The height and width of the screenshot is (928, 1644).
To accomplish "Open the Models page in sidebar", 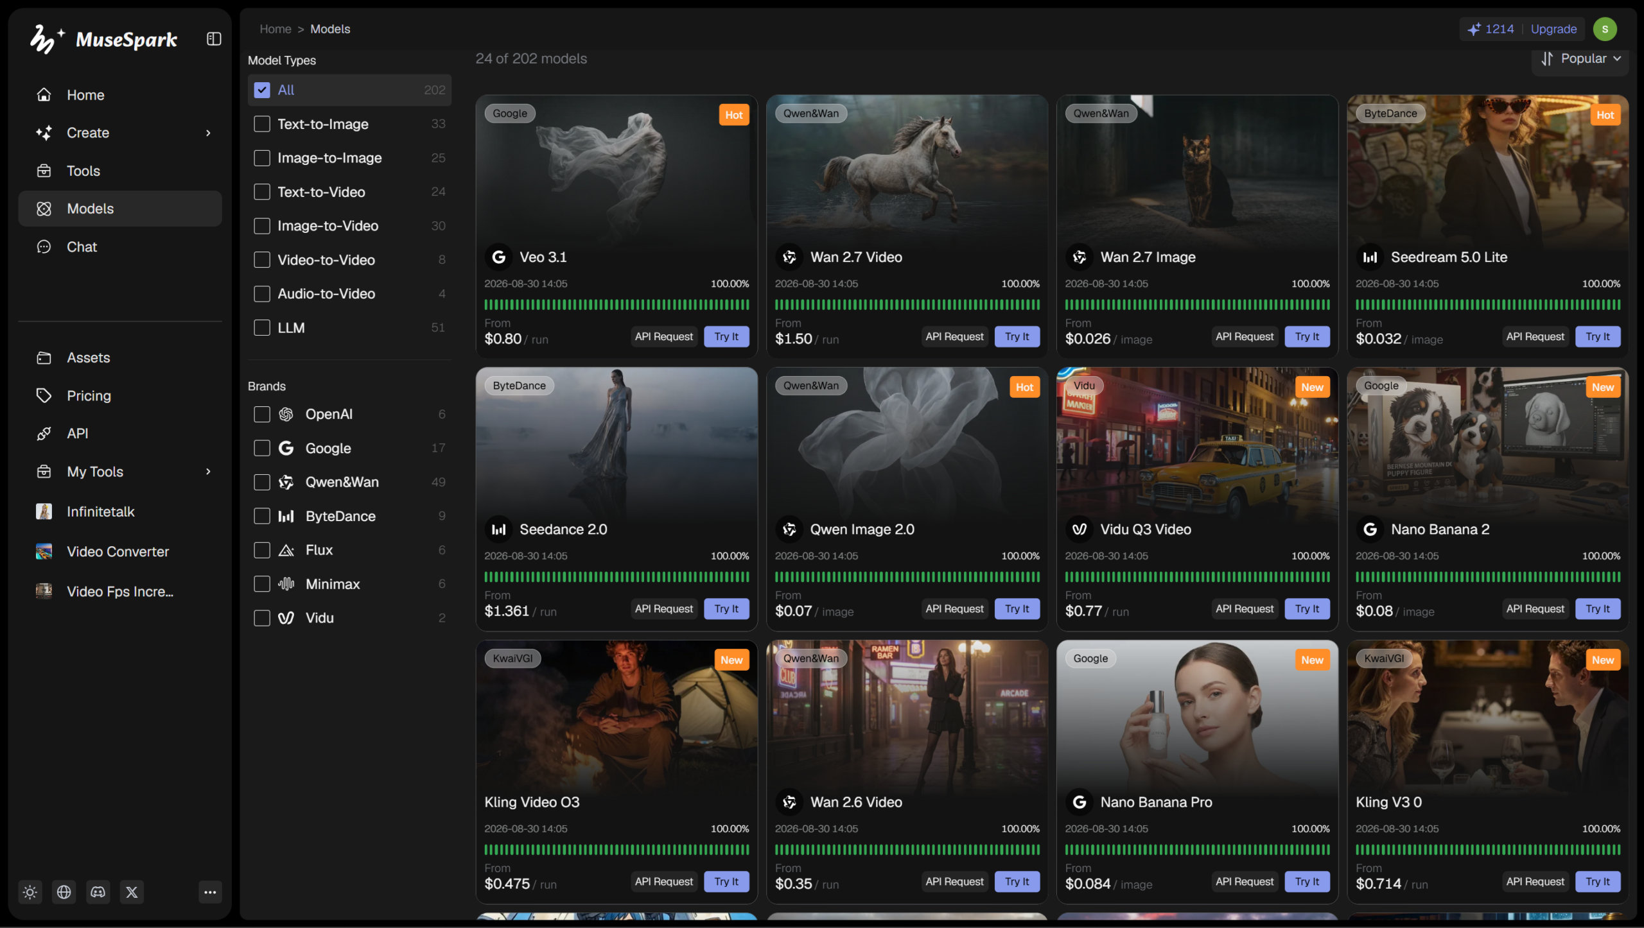I will (x=120, y=209).
